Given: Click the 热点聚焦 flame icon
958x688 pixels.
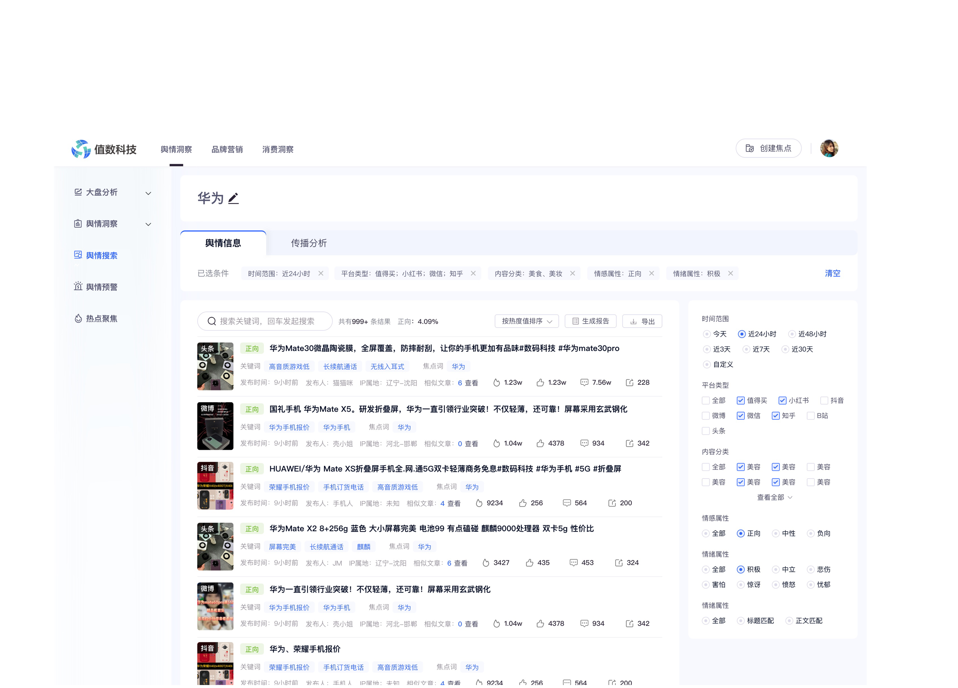Looking at the screenshot, I should (x=78, y=319).
